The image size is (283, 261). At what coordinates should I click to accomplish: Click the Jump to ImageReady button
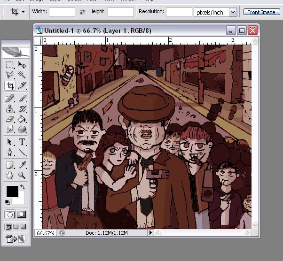point(16,238)
